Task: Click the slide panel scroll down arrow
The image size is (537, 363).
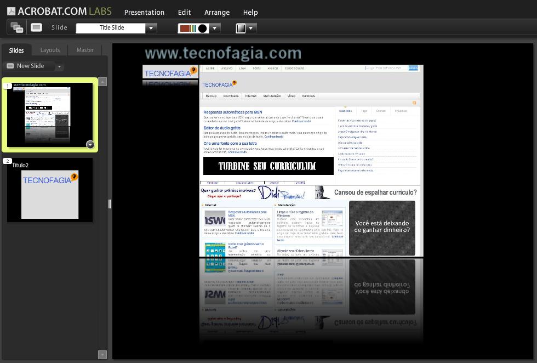Action: point(102,354)
